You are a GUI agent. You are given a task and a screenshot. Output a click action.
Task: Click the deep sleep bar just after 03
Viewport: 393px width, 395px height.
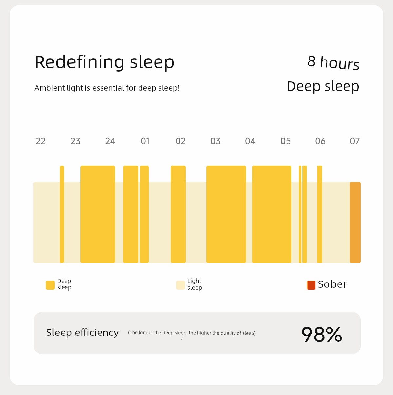226,214
